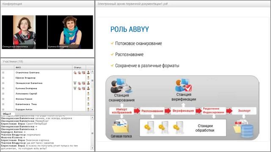Click the user icon for Бородин Антон
This screenshot has height=152, width=271.
(88, 109)
